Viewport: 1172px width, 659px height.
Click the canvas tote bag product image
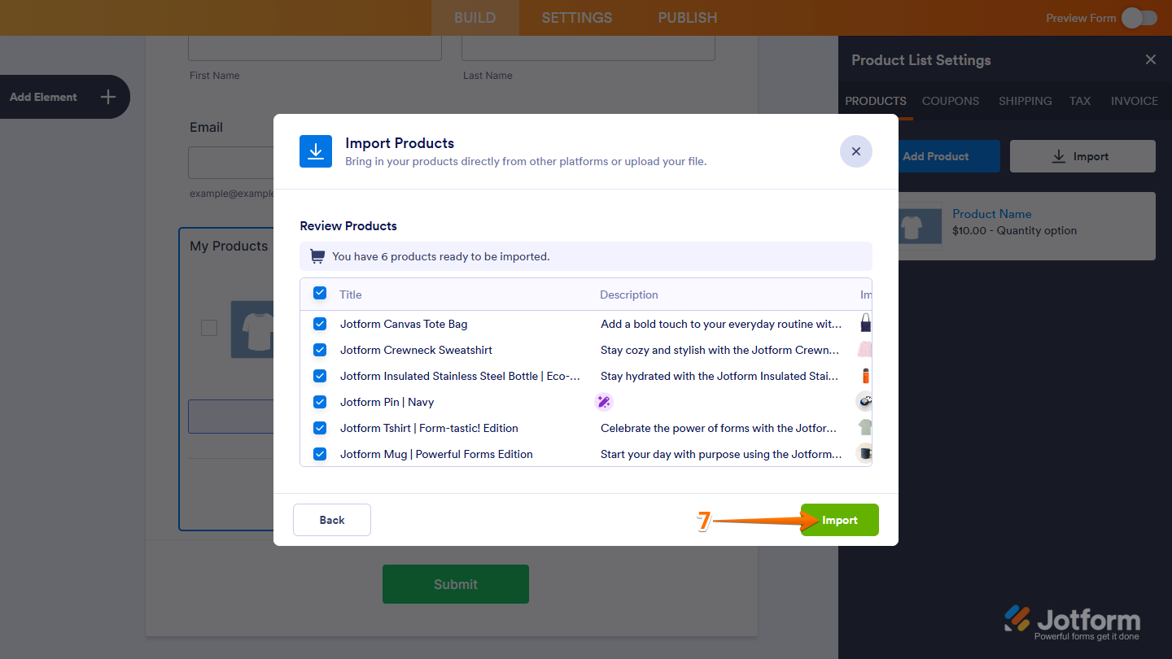click(865, 323)
